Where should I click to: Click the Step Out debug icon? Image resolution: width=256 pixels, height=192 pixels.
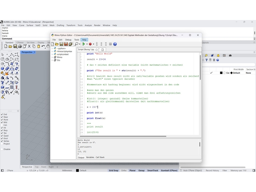coord(106,44)
